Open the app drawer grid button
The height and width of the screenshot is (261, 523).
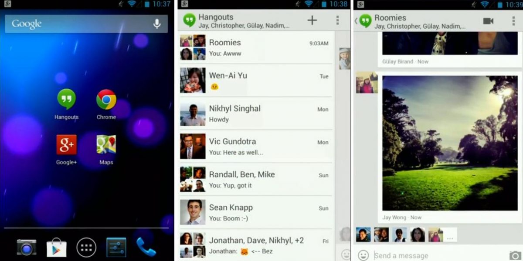pos(86,248)
